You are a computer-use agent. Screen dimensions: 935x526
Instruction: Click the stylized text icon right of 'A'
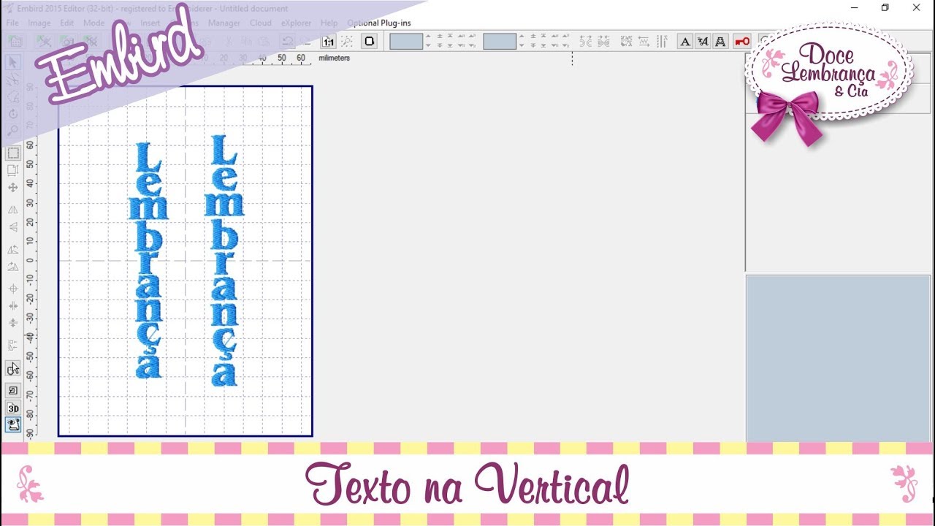[703, 42]
